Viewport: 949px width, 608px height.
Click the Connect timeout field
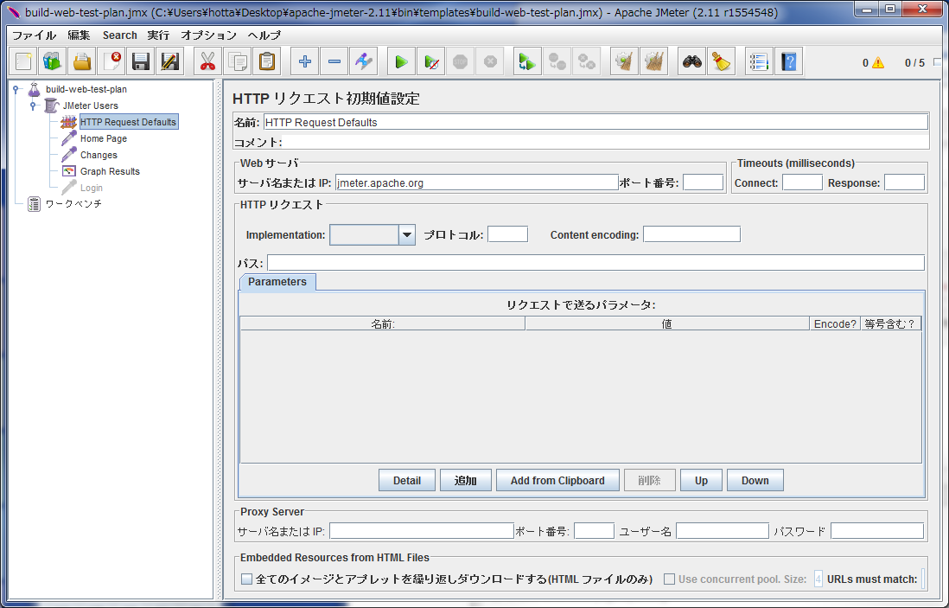click(x=802, y=182)
